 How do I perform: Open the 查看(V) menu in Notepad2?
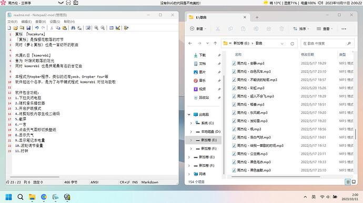pyautogui.click(x=41, y=22)
